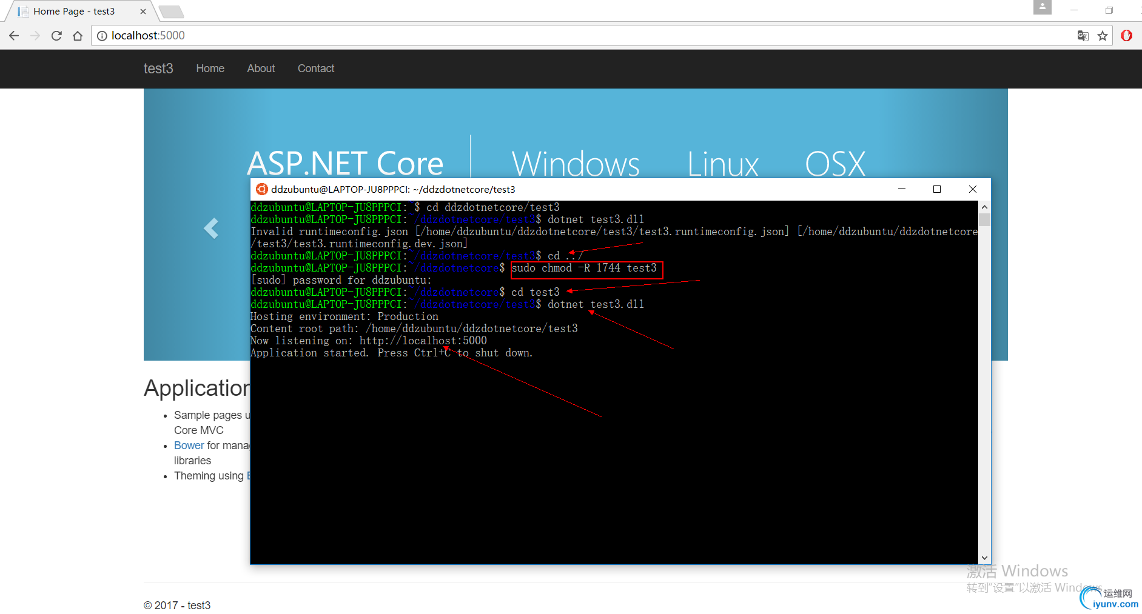
Task: Click the Chrome user profile icon
Action: click(x=1043, y=7)
